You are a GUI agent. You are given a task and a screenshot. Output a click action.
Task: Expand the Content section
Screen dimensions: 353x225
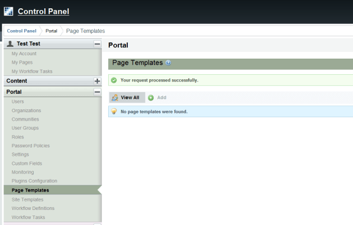[97, 81]
